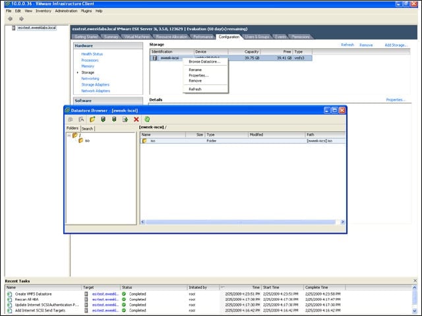
Task: Click the VMware icon in the main window title bar
Action: point(7,4)
